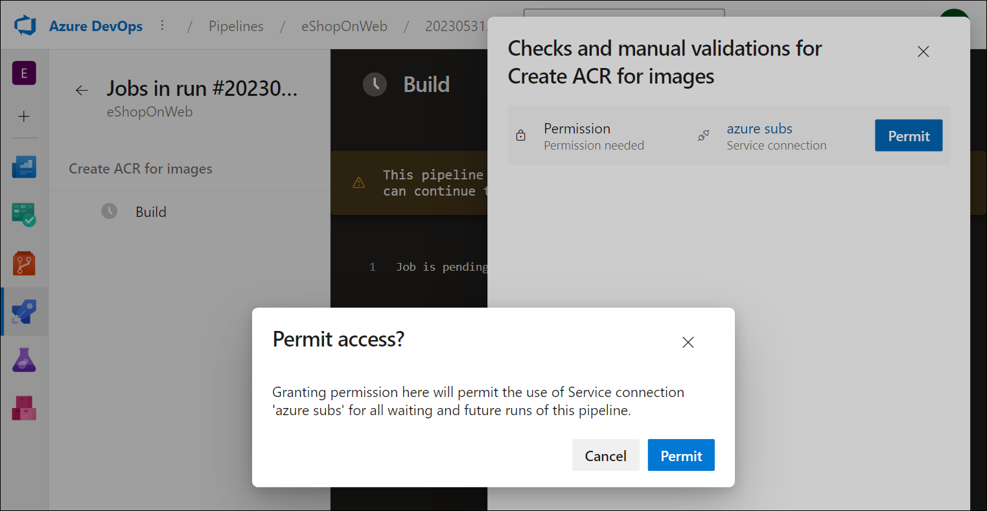Navigate to eShopOnWeb breadcrumb
The width and height of the screenshot is (987, 511).
pyautogui.click(x=344, y=27)
